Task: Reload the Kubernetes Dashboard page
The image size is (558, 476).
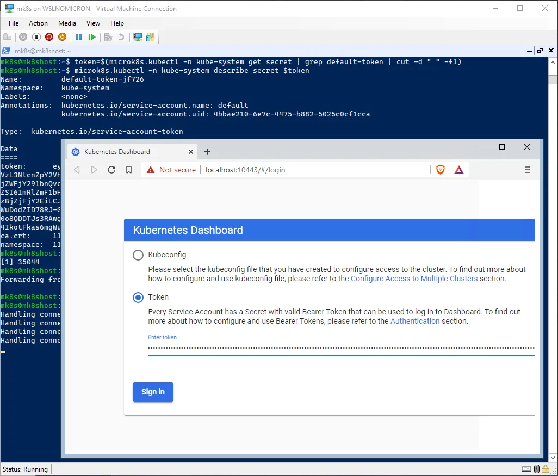Action: [111, 170]
